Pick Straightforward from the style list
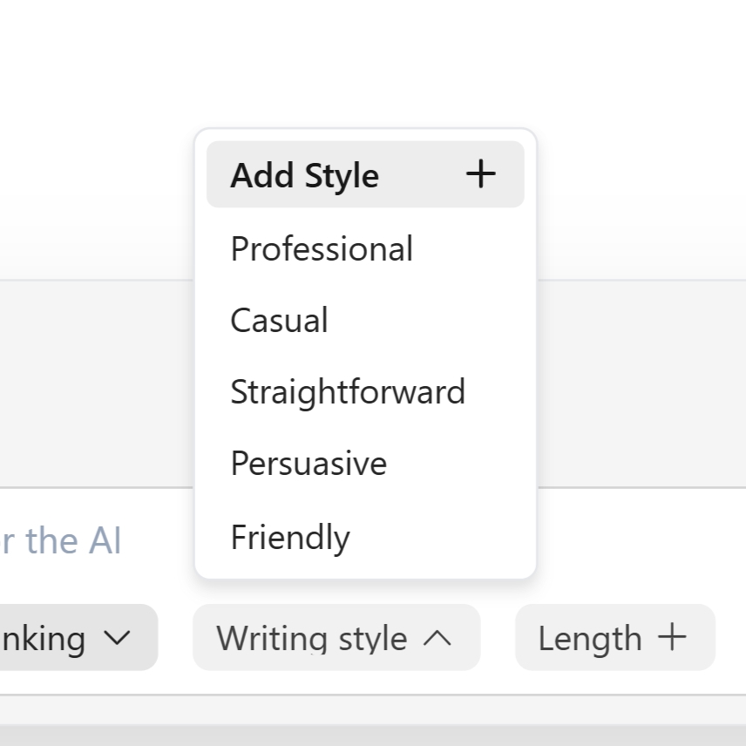 coord(348,391)
